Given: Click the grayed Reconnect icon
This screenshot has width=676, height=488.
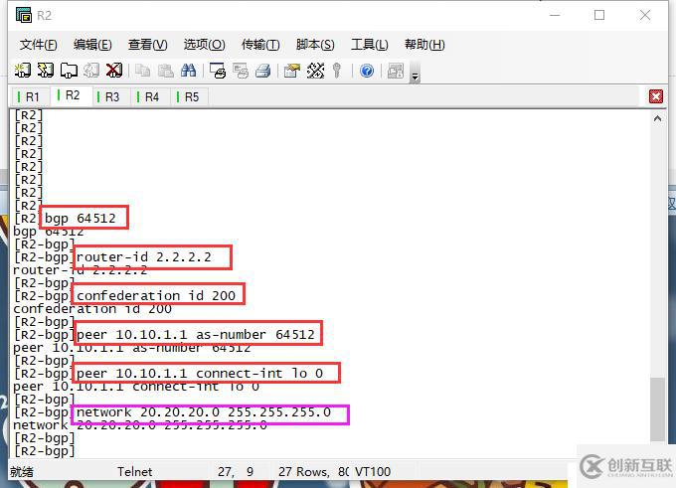Looking at the screenshot, I should coord(91,71).
